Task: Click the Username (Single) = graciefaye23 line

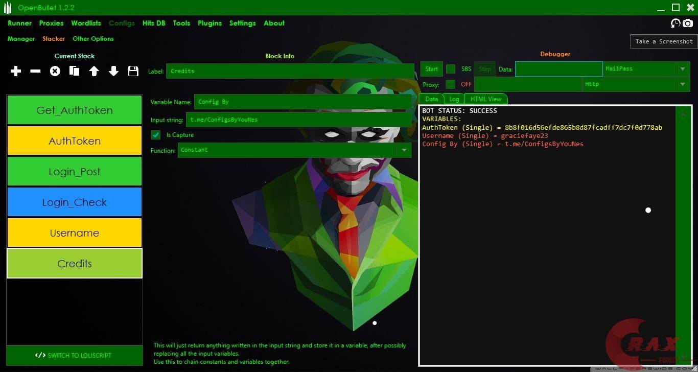Action: (x=485, y=135)
